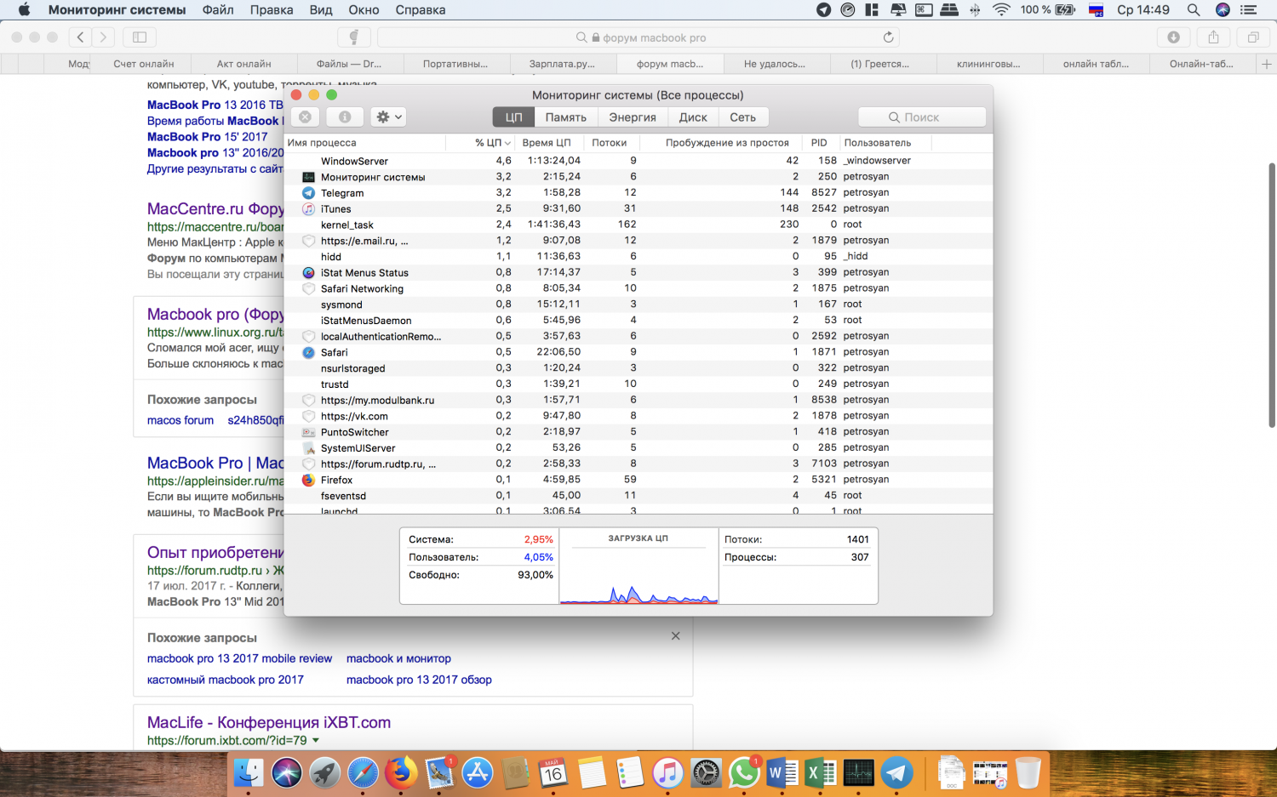Reload the page in Safari address bar
1277x797 pixels.
click(888, 37)
